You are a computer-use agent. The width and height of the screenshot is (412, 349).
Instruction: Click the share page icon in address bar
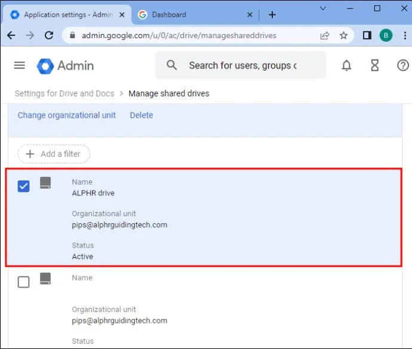pos(325,35)
